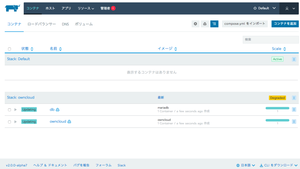The width and height of the screenshot is (300, 169).
Task: Click the owncloud scale progress bar
Action: pyautogui.click(x=277, y=120)
